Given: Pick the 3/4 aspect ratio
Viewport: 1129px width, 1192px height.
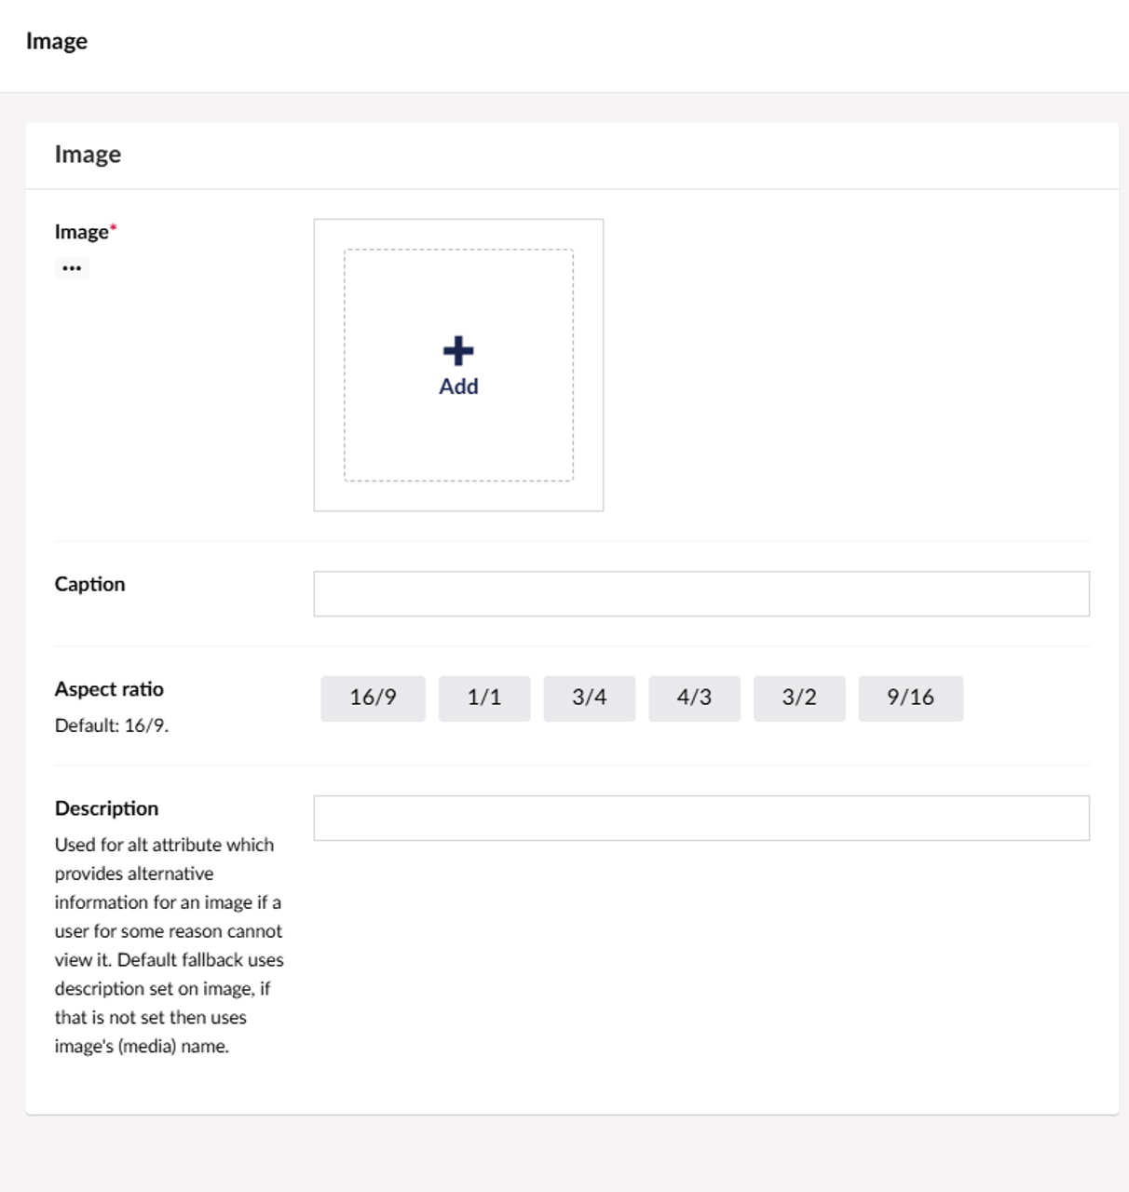Looking at the screenshot, I should [589, 698].
